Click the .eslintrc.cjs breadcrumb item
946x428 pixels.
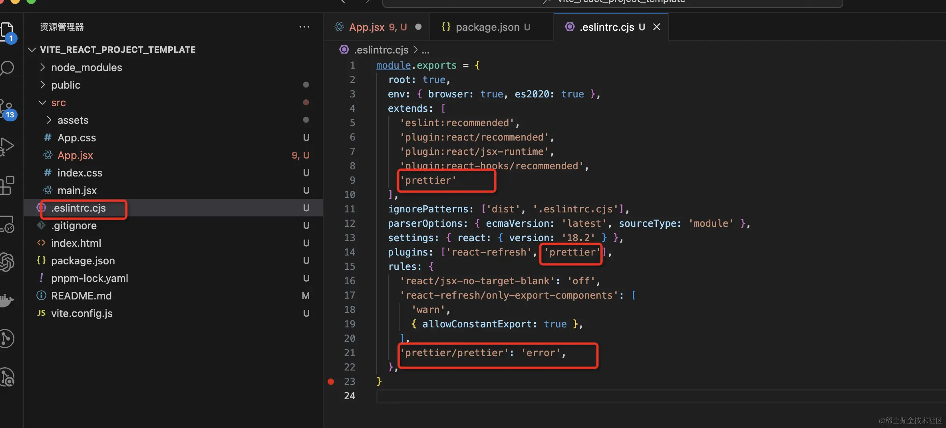(381, 50)
